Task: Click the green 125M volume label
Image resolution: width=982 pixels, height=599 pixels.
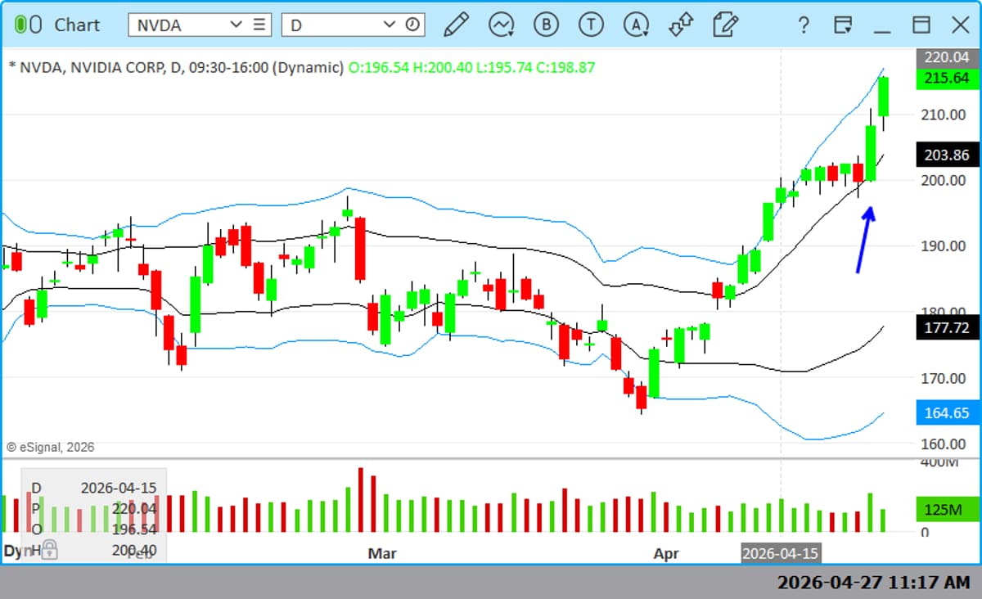Action: pyautogui.click(x=946, y=510)
